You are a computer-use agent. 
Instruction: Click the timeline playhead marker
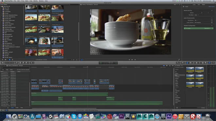pyautogui.click(x=87, y=67)
